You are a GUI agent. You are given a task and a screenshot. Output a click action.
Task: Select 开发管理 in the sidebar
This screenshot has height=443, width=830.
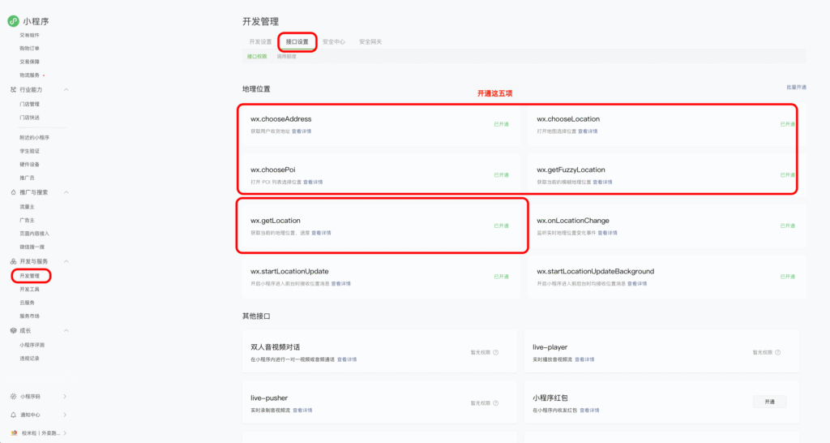coord(30,276)
